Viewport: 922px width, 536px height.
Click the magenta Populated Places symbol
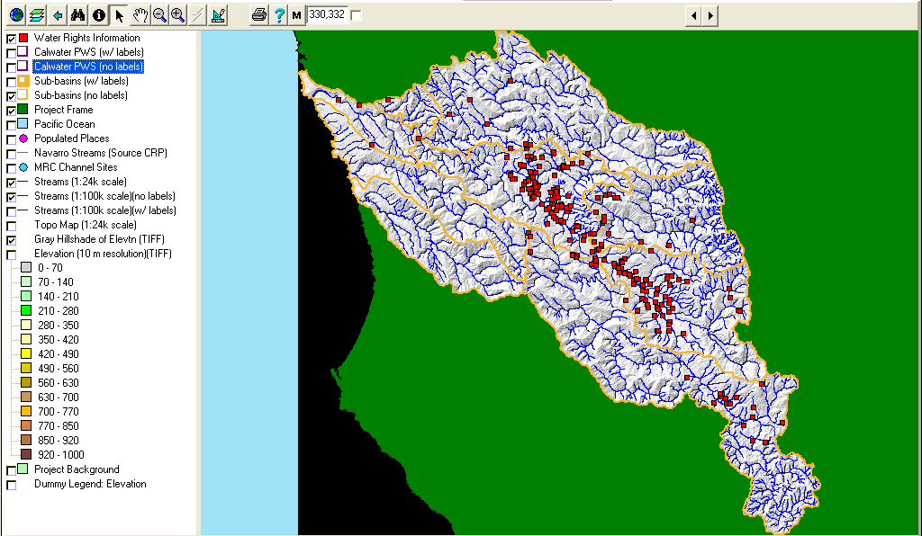pos(23,138)
